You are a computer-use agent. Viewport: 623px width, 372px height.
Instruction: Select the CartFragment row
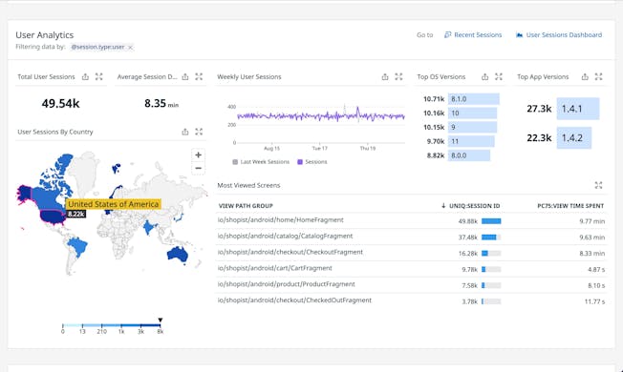[411, 269]
